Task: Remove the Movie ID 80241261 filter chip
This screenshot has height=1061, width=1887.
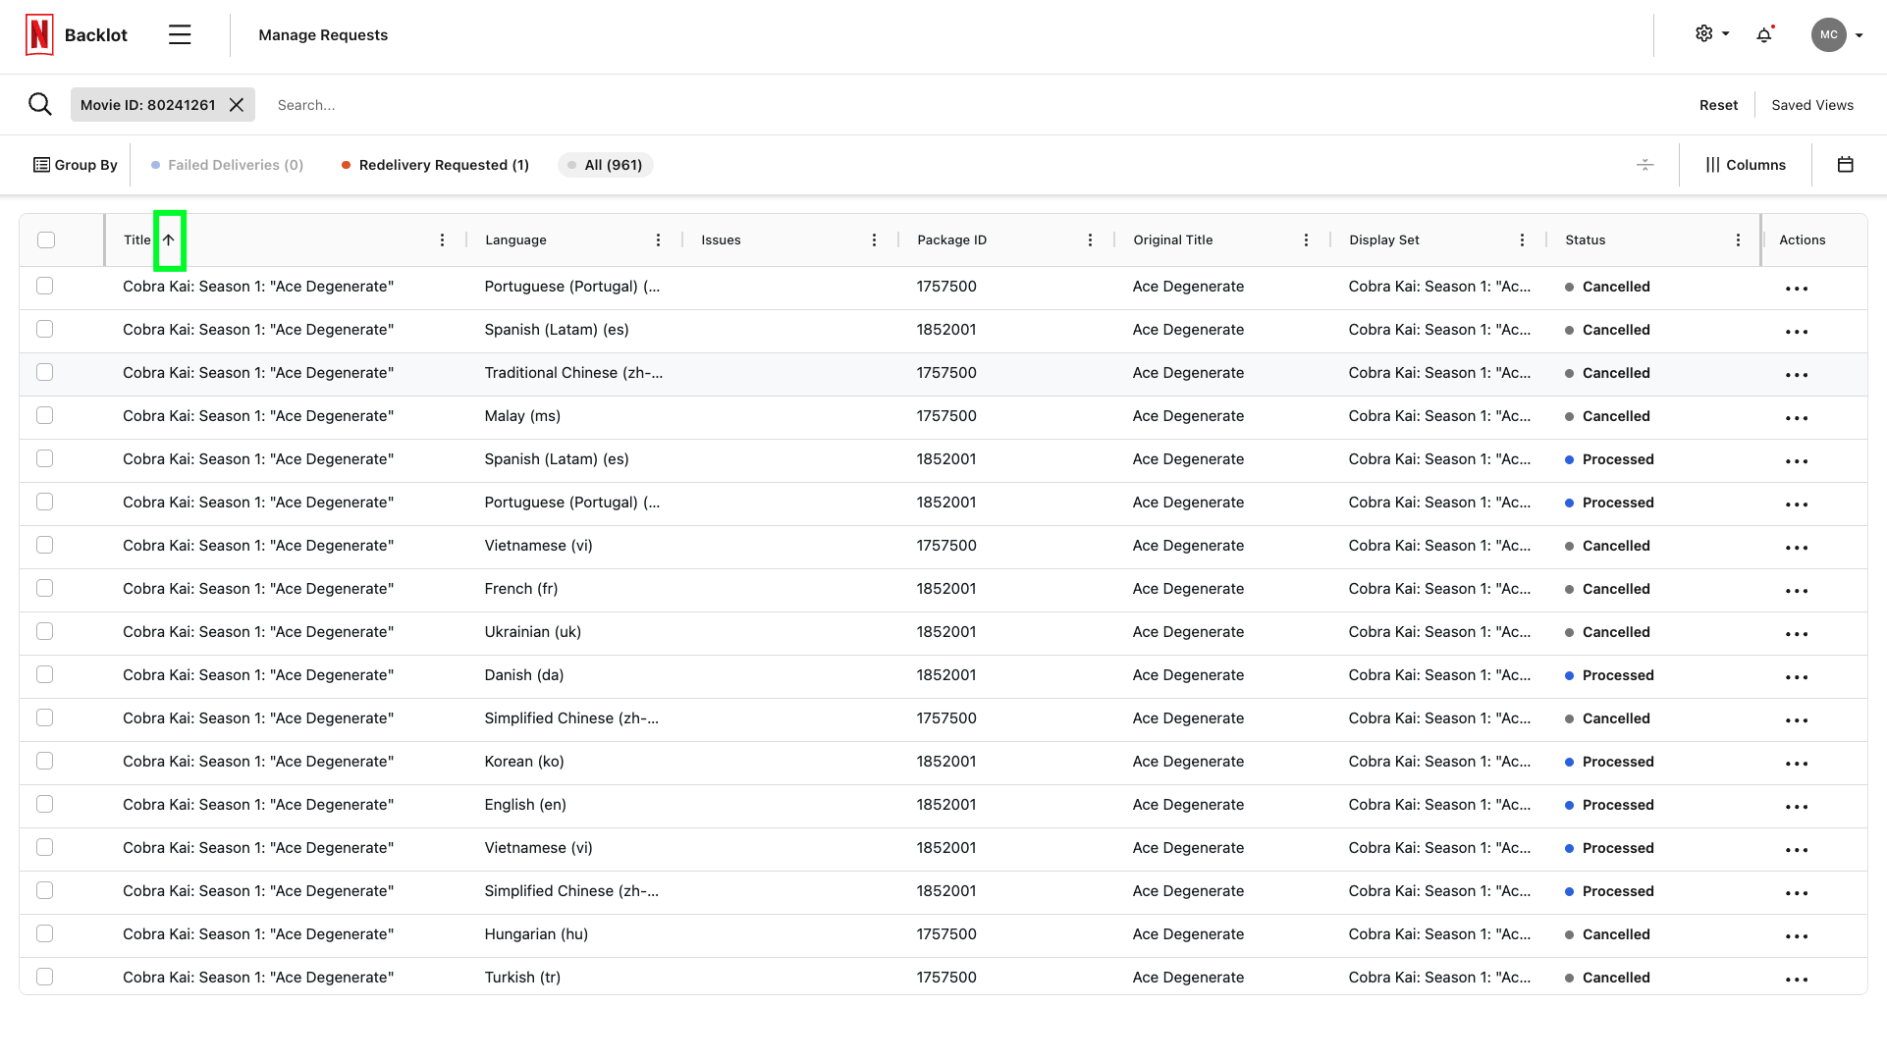Action: tap(236, 104)
